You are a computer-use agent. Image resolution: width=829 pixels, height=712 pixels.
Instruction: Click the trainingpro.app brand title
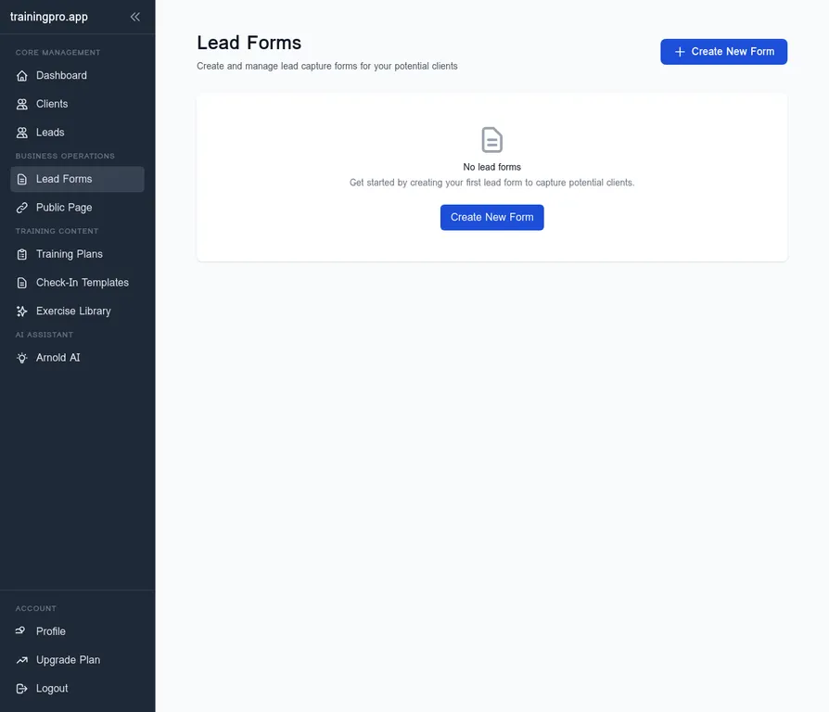click(49, 17)
